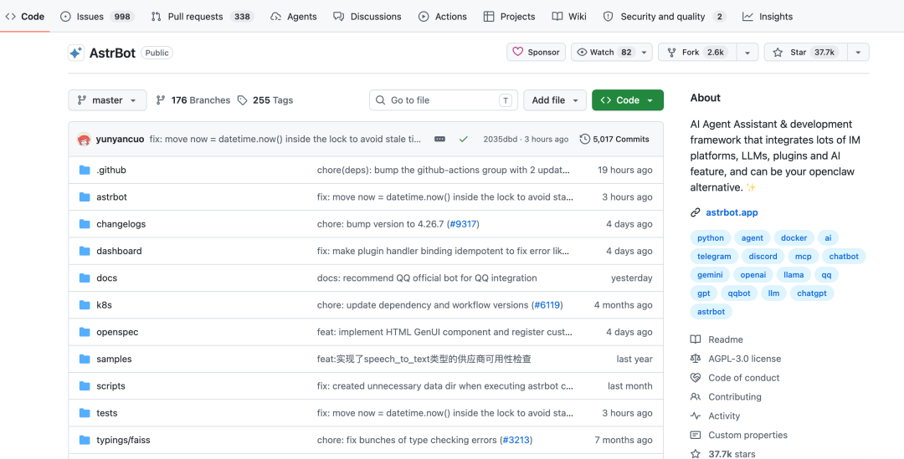Open the k8s folder
Screen dimensions: 904x459
pyautogui.click(x=104, y=305)
